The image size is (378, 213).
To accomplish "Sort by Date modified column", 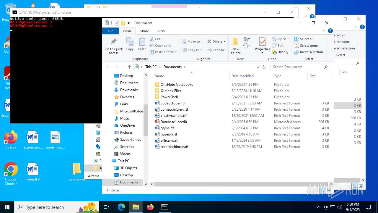I will pos(251,76).
